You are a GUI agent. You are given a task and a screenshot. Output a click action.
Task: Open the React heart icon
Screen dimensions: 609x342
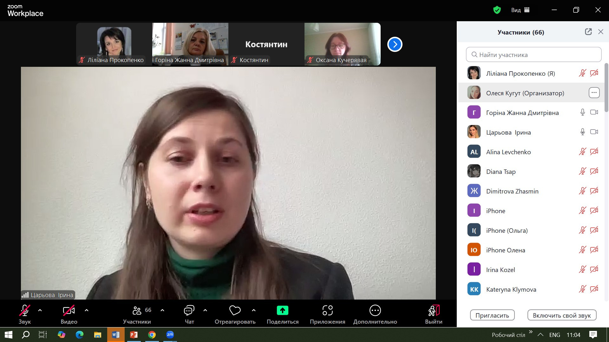[235, 311]
